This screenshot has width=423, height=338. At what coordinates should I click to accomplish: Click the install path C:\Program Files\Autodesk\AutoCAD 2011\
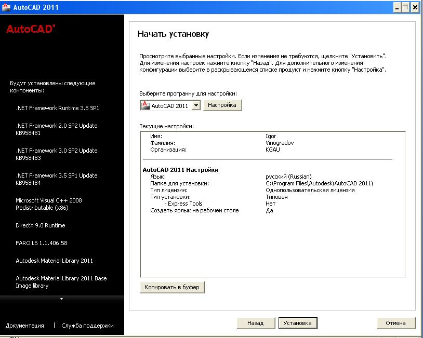point(320,183)
